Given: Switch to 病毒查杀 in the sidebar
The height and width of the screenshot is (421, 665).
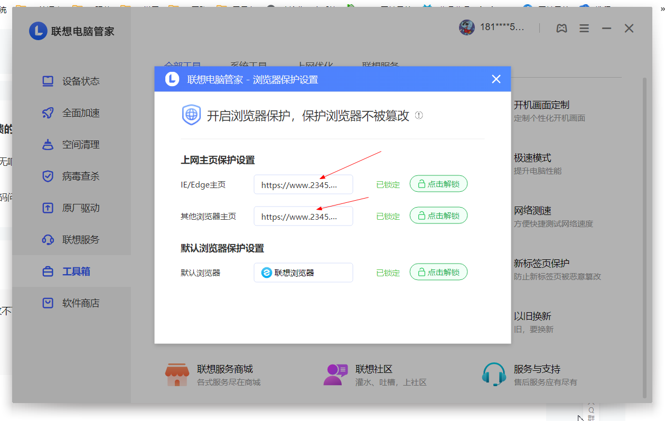Looking at the screenshot, I should [71, 176].
